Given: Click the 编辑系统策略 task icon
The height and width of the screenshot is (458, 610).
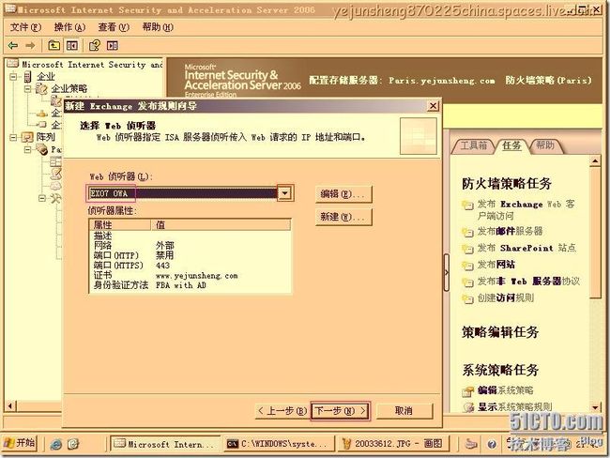Looking at the screenshot, I should 467,391.
